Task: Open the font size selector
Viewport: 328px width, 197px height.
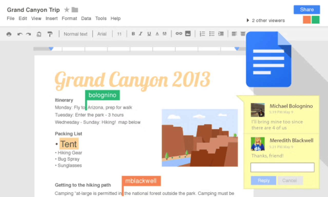Action: pos(119,34)
